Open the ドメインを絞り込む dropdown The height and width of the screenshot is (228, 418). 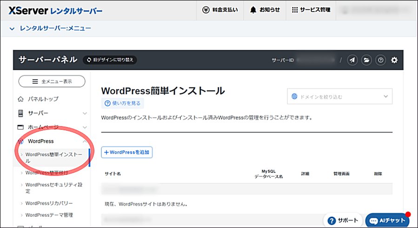click(x=339, y=96)
